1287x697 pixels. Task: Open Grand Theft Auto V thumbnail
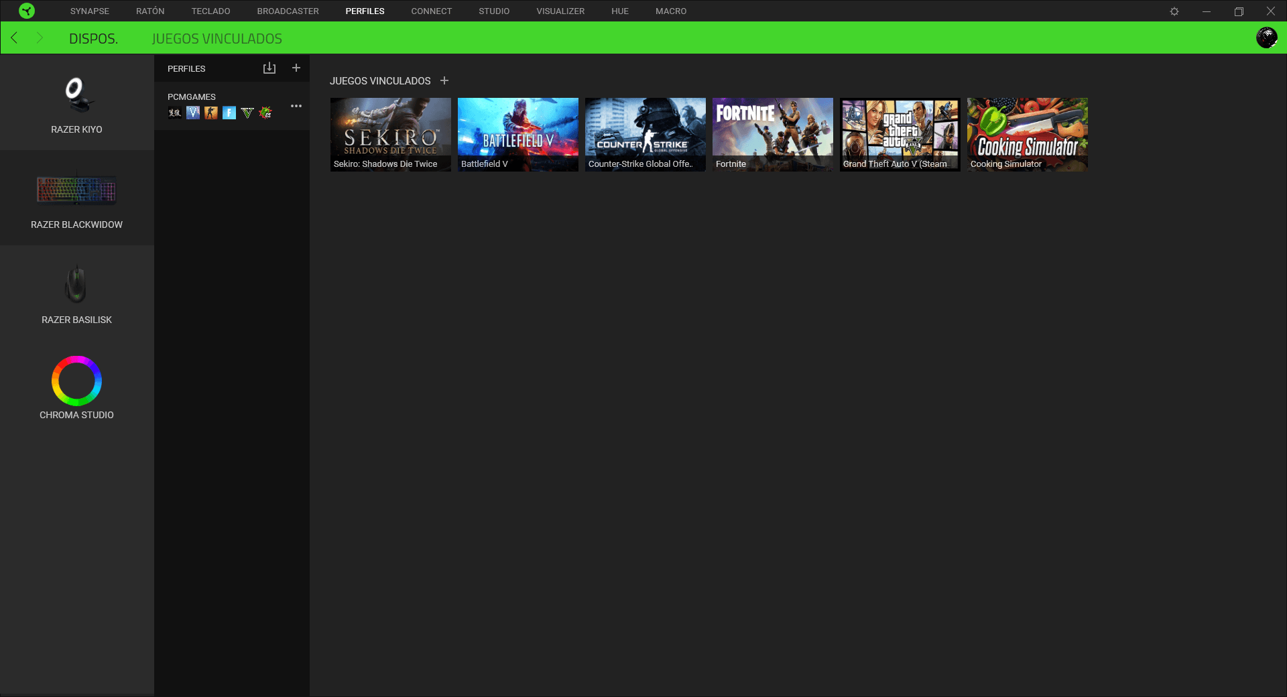pos(900,135)
